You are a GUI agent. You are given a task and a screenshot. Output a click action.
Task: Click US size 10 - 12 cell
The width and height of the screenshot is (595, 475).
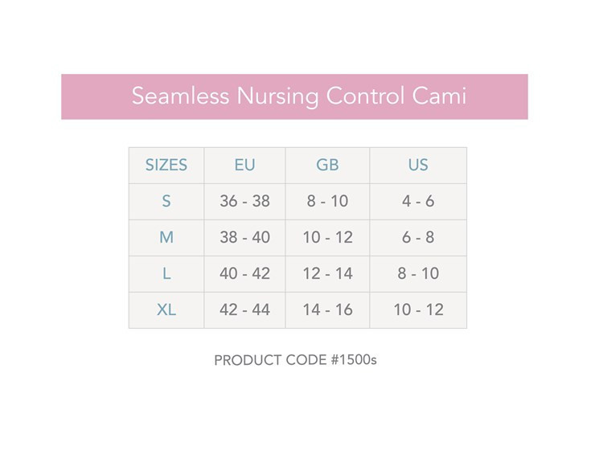click(x=418, y=310)
